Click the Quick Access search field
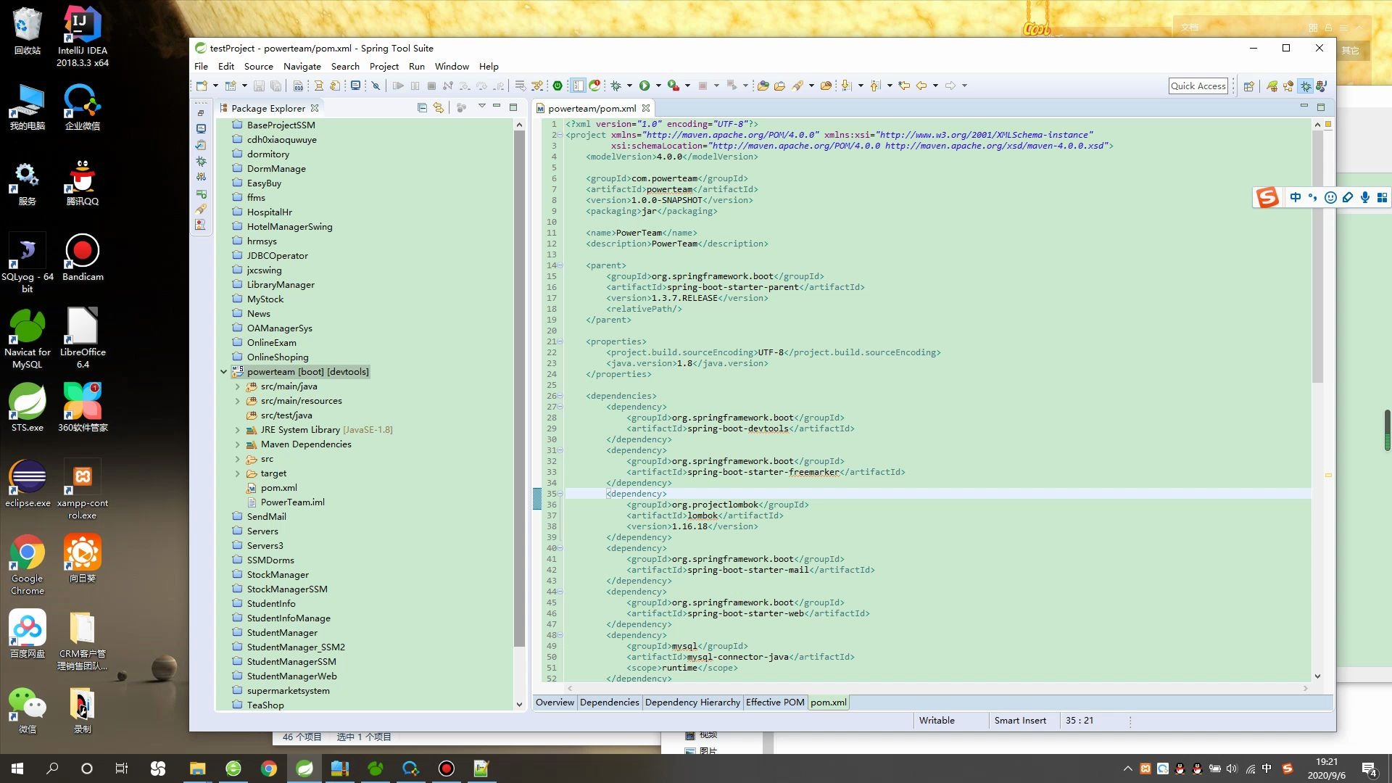1392x783 pixels. coord(1198,86)
